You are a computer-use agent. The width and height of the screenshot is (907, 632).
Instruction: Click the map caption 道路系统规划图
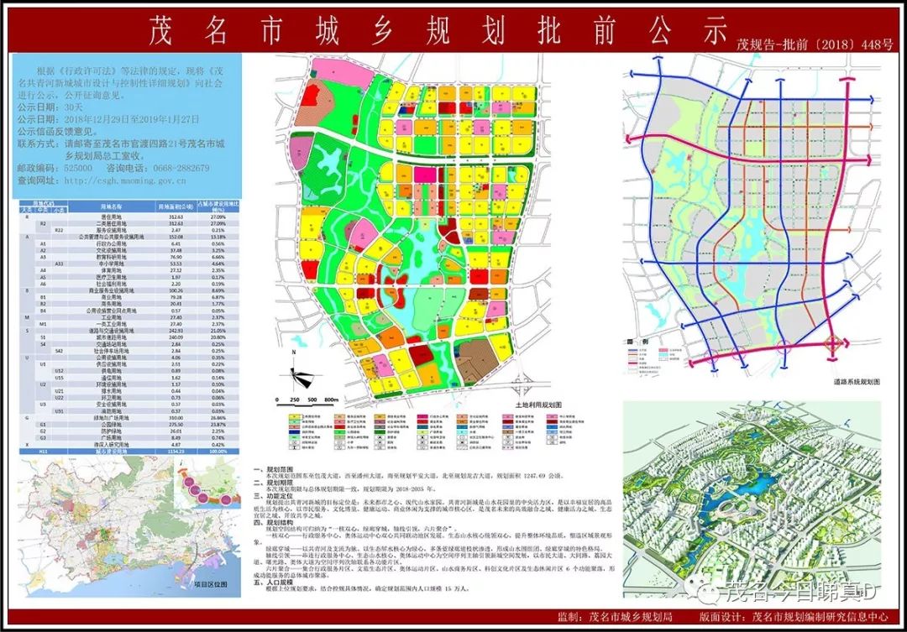[857, 382]
